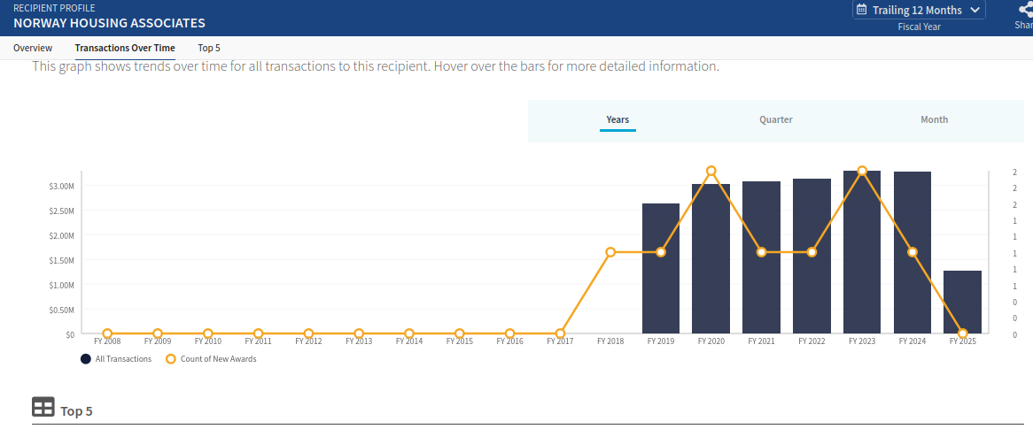Click the FY 2020 bar

(x=711, y=258)
